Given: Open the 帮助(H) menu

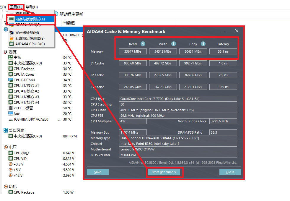Looking at the screenshot, I should tap(32, 7).
